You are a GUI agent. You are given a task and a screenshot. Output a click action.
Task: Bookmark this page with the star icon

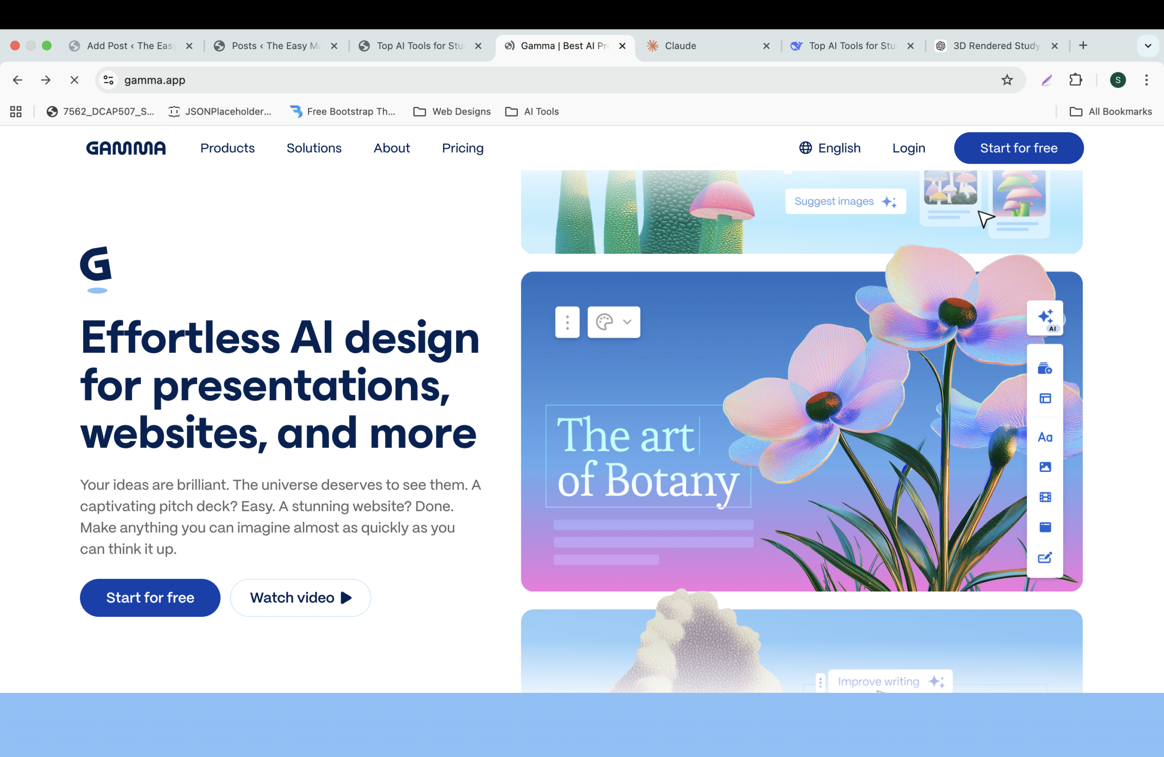pos(1007,80)
